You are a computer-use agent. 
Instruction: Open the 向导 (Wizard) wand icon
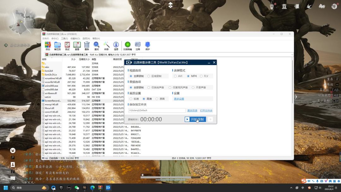tap(106, 46)
